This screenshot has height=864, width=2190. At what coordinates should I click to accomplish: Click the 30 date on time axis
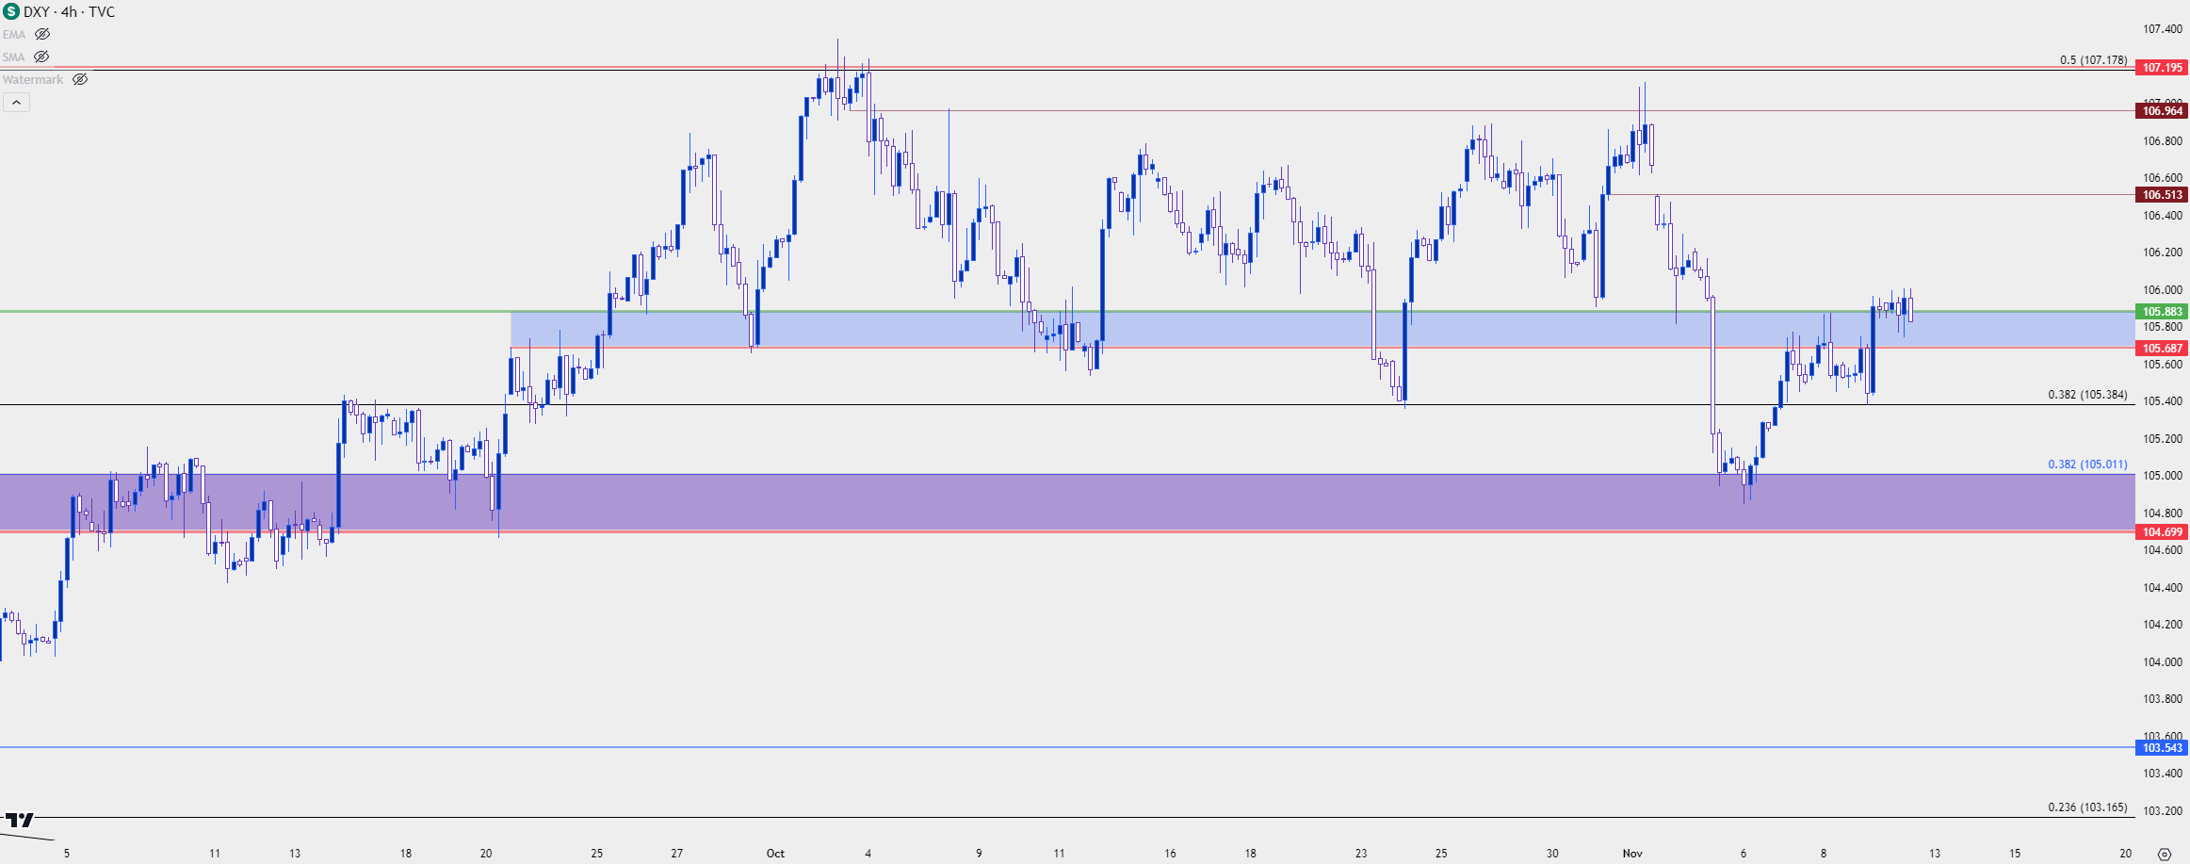pyautogui.click(x=1552, y=854)
